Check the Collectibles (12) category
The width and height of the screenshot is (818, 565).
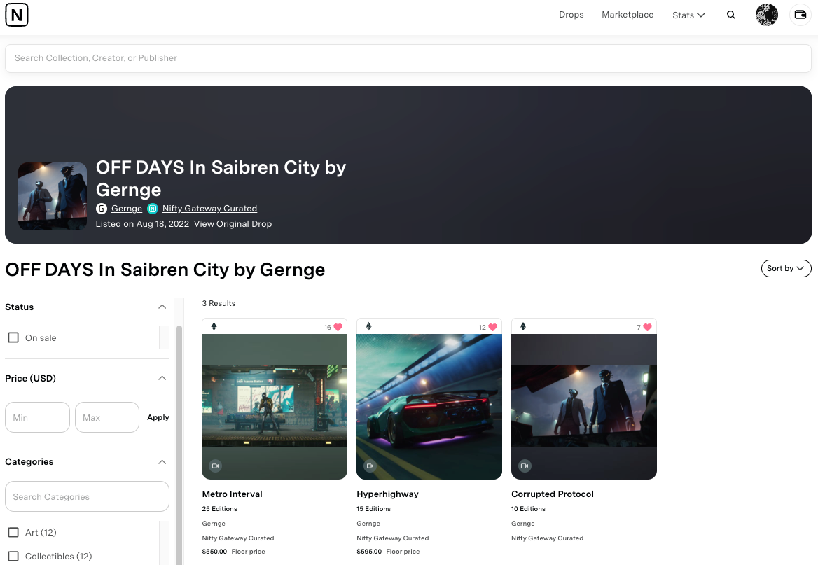[x=13, y=556]
